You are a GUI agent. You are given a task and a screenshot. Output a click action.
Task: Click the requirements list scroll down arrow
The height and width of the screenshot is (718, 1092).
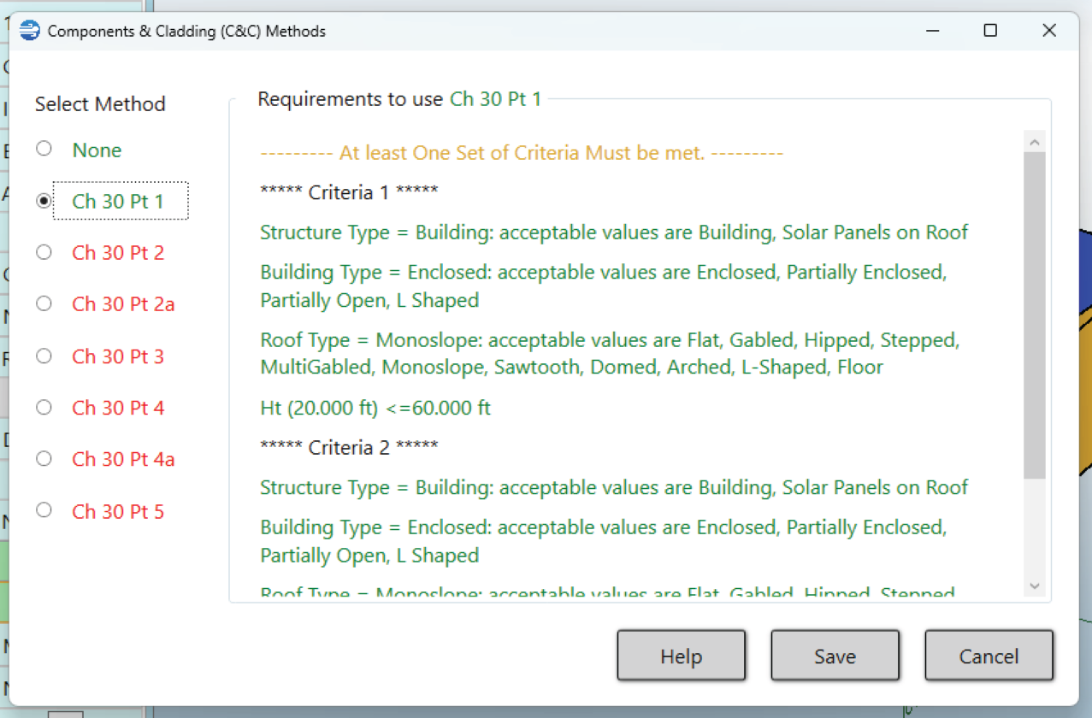[1034, 586]
